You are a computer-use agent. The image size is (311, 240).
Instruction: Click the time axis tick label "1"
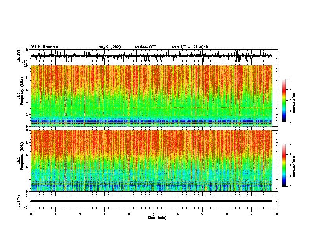click(x=56, y=214)
